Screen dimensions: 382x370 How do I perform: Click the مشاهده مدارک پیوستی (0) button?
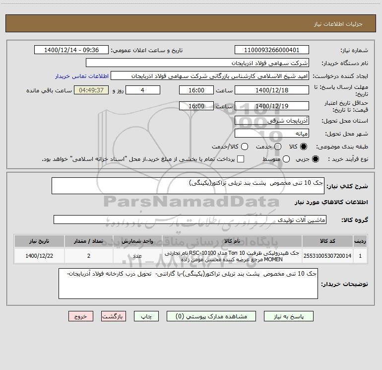click(x=211, y=316)
